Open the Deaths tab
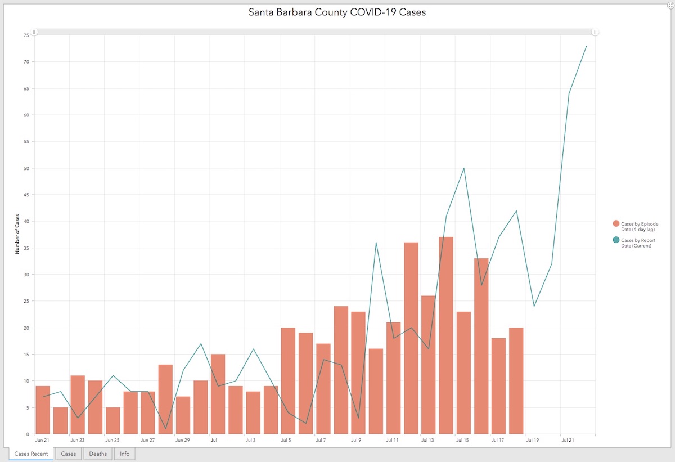 (x=98, y=454)
